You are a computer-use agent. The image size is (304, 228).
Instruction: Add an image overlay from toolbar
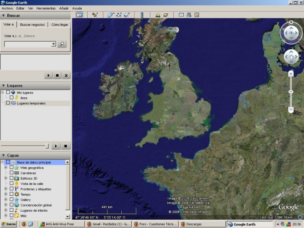click(127, 15)
